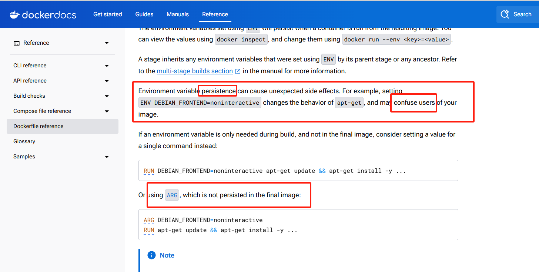Expand the Samples section arrow
This screenshot has height=272, width=539.
[107, 157]
